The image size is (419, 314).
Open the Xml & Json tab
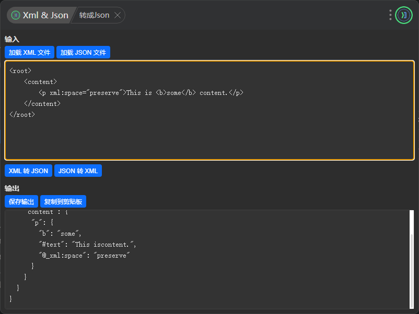coord(40,15)
